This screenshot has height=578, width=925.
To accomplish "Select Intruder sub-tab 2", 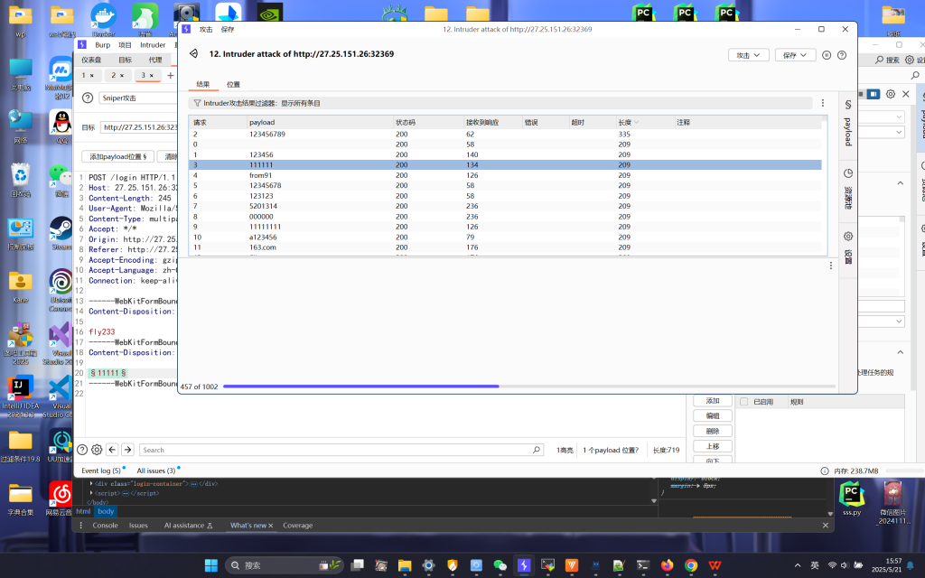I will coord(117,76).
